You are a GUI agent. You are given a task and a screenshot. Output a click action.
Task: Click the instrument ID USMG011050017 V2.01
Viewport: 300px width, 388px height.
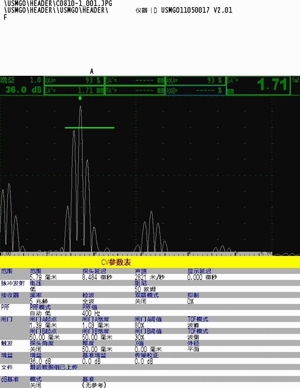[x=196, y=10]
